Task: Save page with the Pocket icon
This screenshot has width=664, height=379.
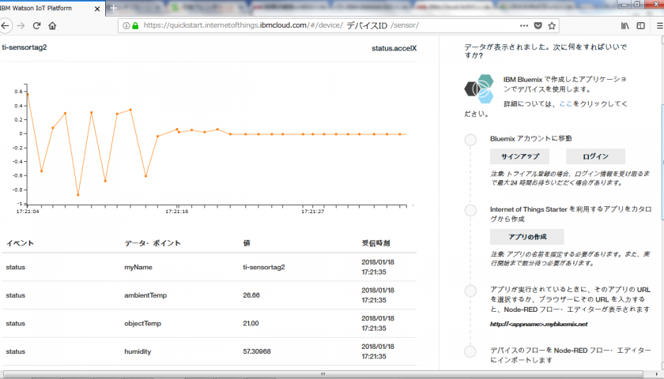Action: pyautogui.click(x=539, y=25)
